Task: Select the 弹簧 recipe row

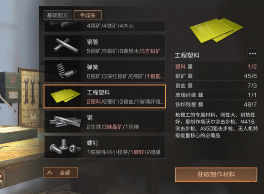Action: click(x=105, y=71)
